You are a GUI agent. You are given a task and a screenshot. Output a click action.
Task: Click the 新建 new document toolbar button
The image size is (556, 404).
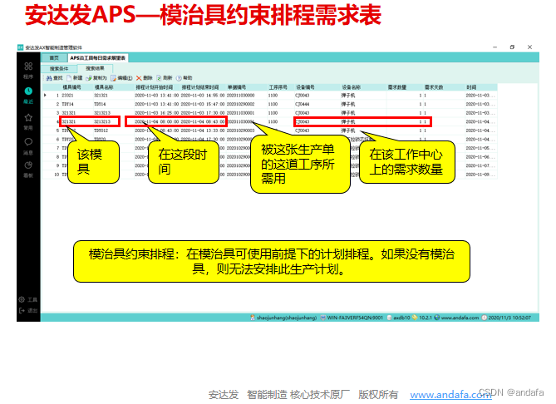pos(75,78)
